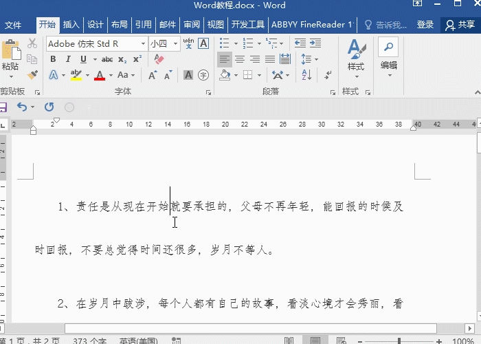Open the 审阅 ribbon tab
The width and height of the screenshot is (481, 344).
pos(191,25)
